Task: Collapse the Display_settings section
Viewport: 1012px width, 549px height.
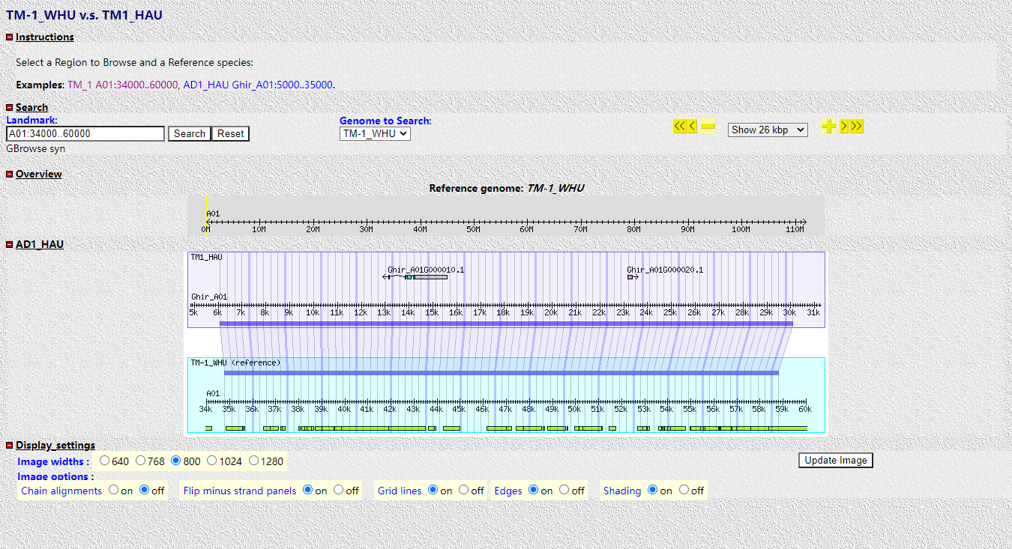Action: point(10,446)
